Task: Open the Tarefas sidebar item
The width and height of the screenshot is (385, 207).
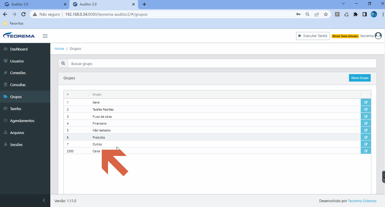Action: point(25,109)
